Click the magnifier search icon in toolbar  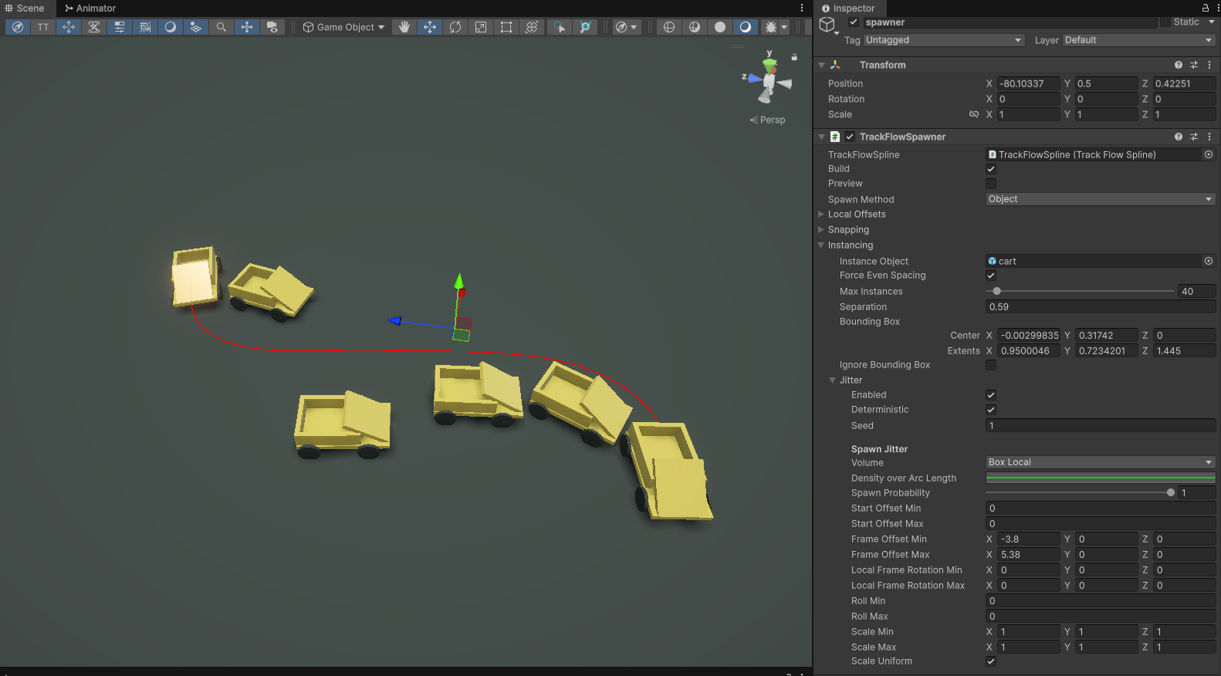[x=222, y=27]
